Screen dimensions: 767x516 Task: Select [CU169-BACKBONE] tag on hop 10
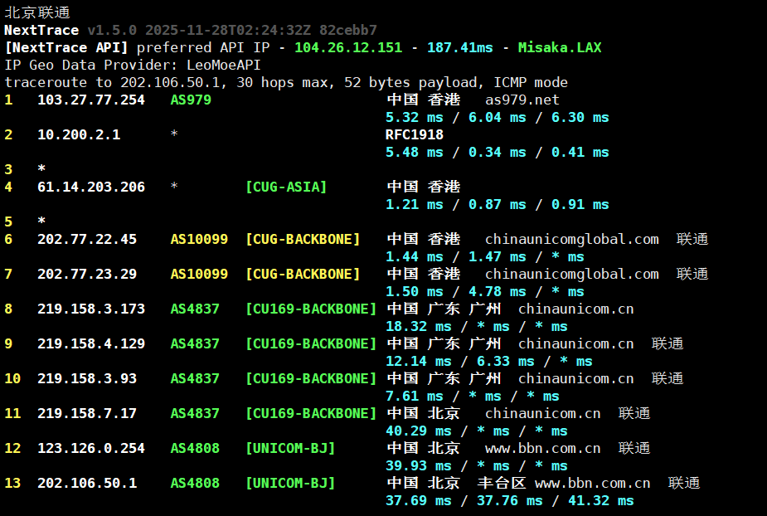tap(311, 378)
